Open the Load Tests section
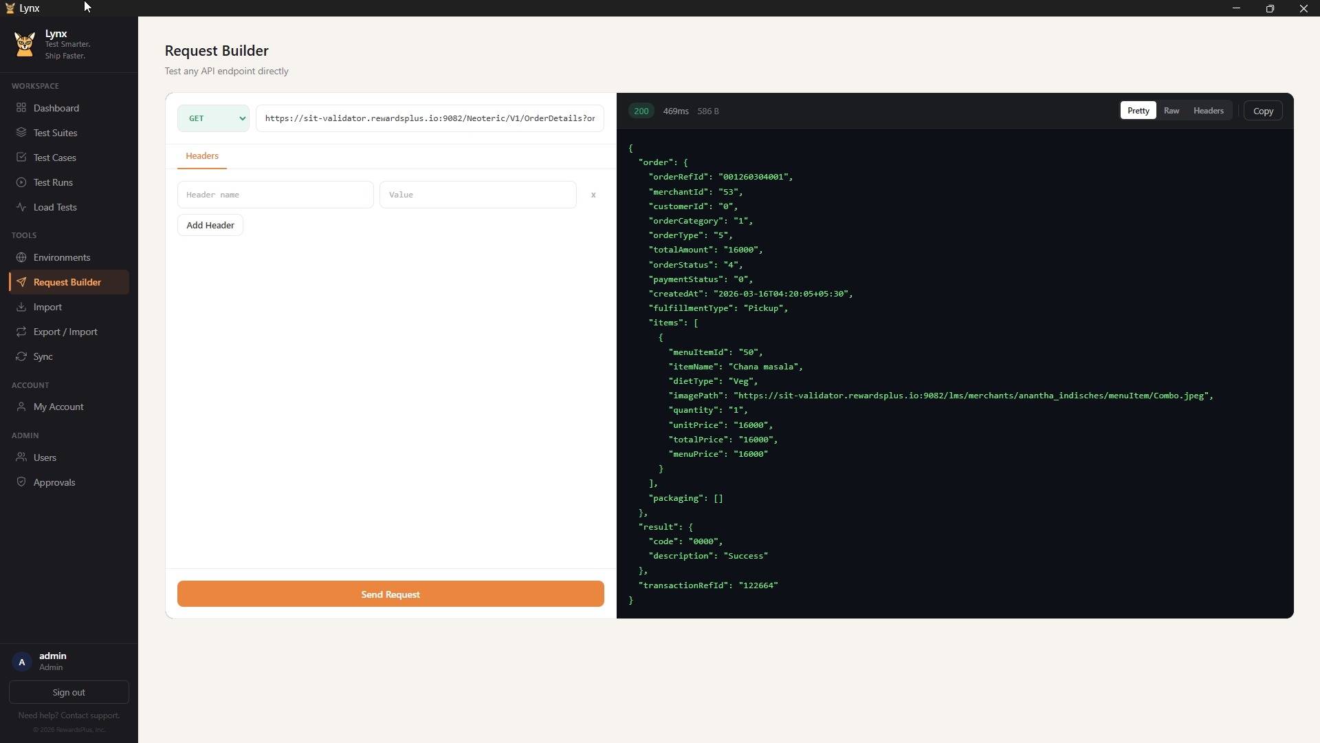 (55, 206)
